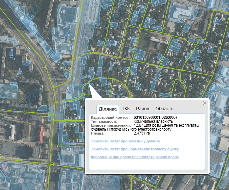Open the Район tab
Screen dimensions: 229x190
[x=143, y=109]
